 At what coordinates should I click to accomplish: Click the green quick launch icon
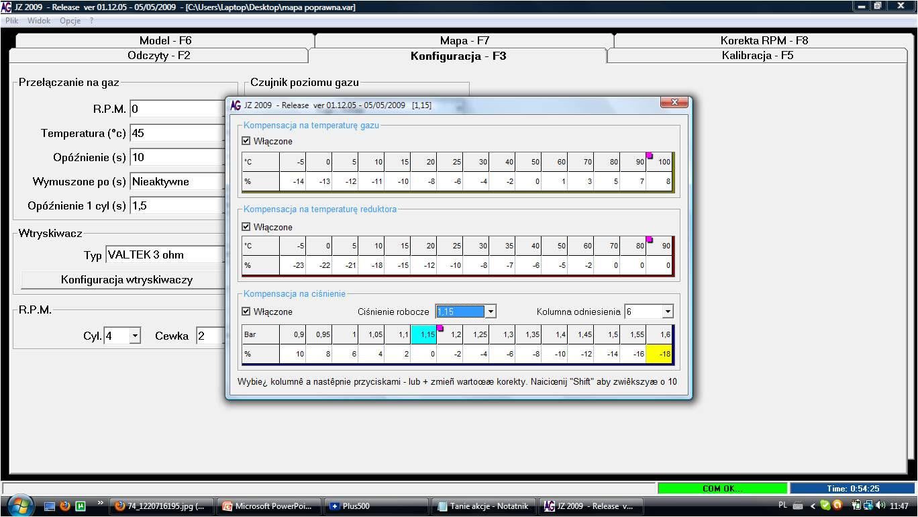pyautogui.click(x=80, y=506)
